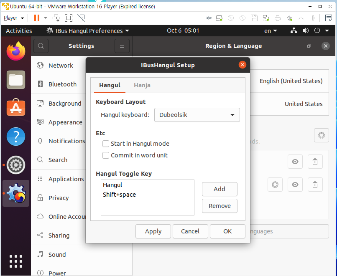Send Ctrl+Alt+Del to the virtual machine
This screenshot has width=337, height=276.
click(56, 18)
